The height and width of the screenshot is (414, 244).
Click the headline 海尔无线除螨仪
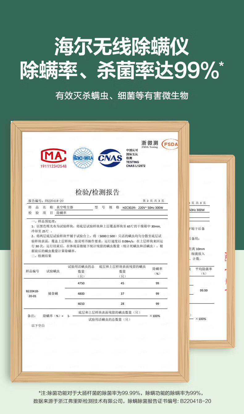pyautogui.click(x=122, y=47)
